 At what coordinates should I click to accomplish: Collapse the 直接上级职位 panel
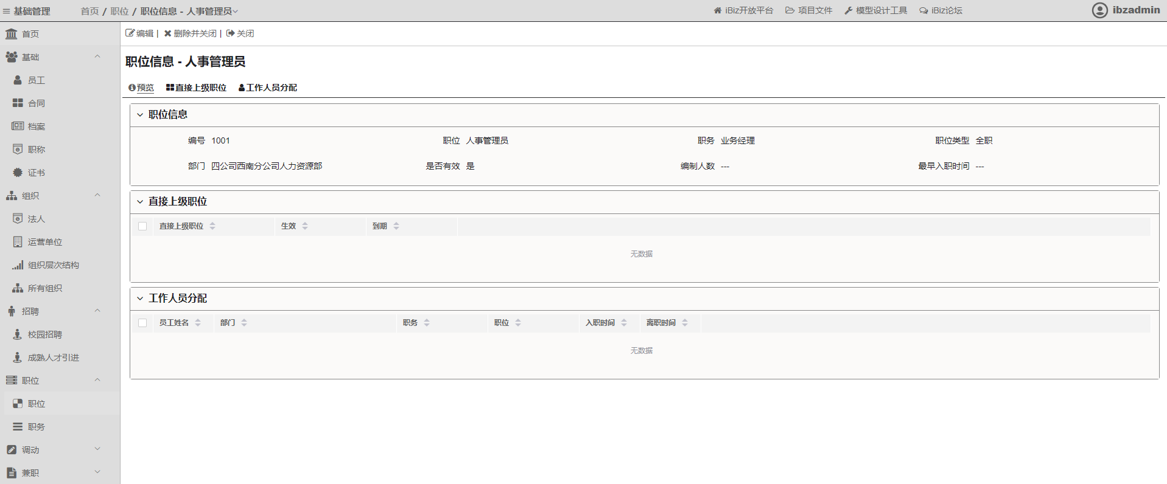click(x=140, y=201)
